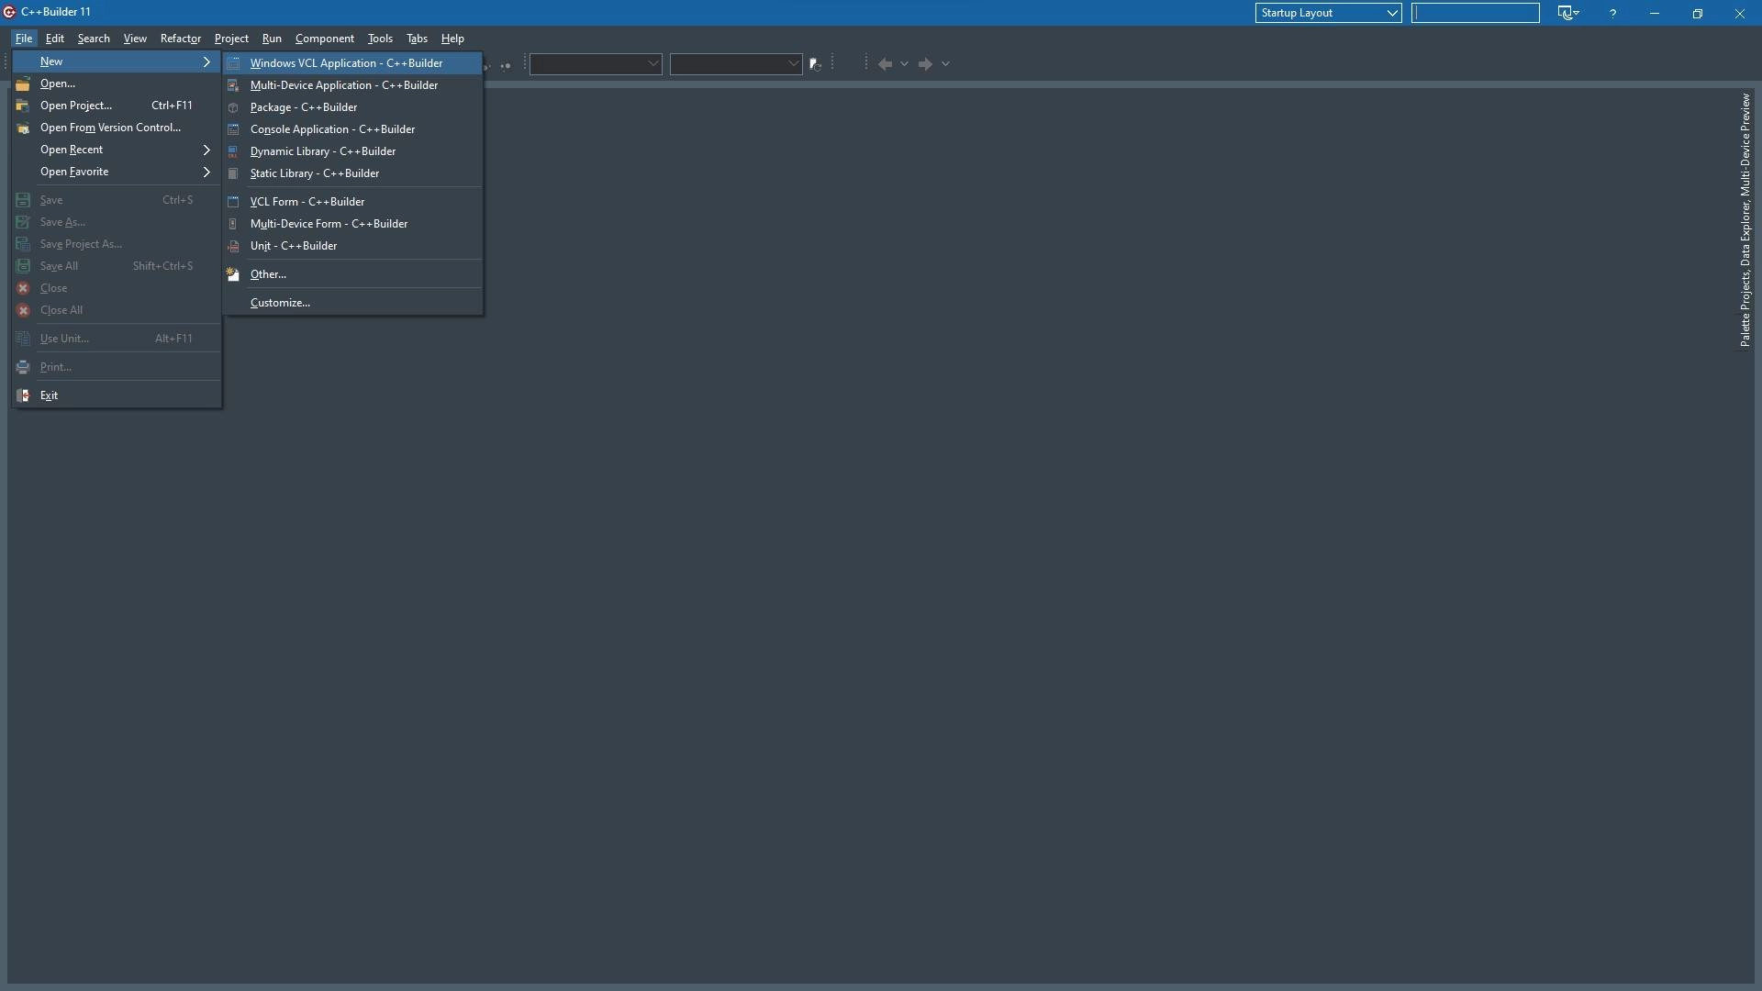Open the Search menu
The image size is (1762, 991).
point(94,39)
